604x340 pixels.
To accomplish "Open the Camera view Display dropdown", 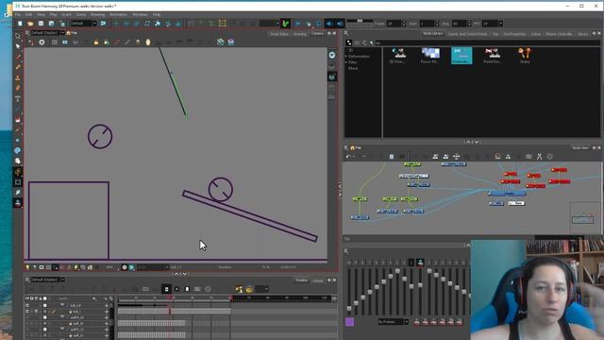I will pos(62,33).
